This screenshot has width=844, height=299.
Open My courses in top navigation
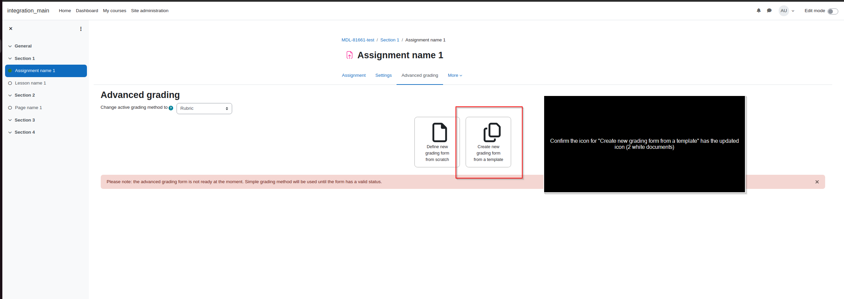(x=115, y=11)
